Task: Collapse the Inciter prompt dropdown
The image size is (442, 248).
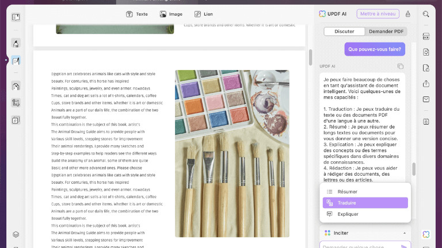Action: point(404,233)
